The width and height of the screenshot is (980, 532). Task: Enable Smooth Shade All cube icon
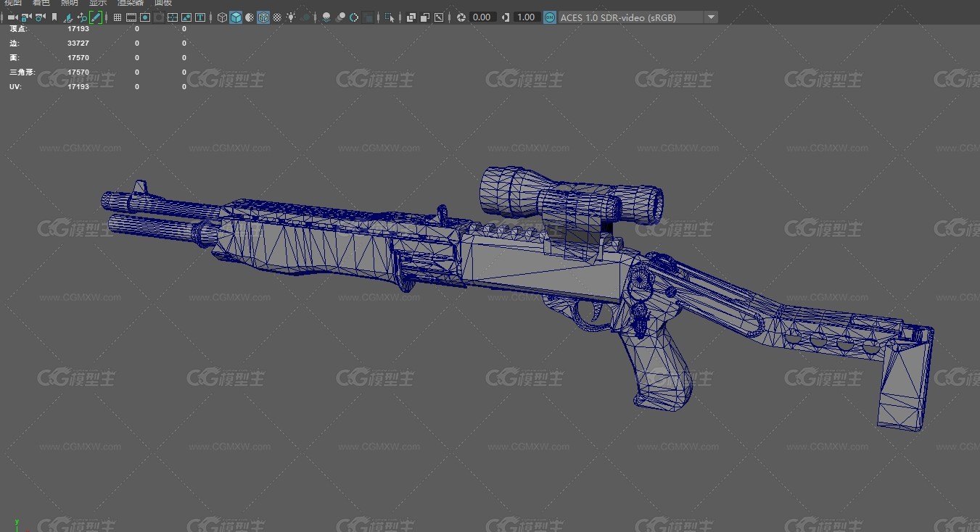pos(236,17)
